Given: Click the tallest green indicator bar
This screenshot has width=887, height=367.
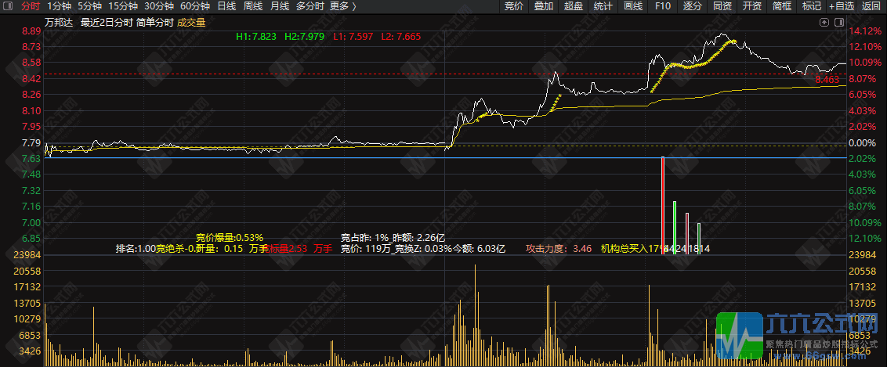Looking at the screenshot, I should 675,228.
